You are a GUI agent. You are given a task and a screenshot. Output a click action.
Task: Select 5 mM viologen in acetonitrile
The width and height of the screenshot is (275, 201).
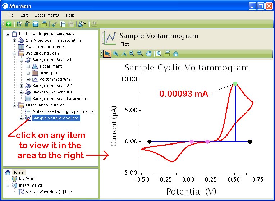(x=54, y=40)
